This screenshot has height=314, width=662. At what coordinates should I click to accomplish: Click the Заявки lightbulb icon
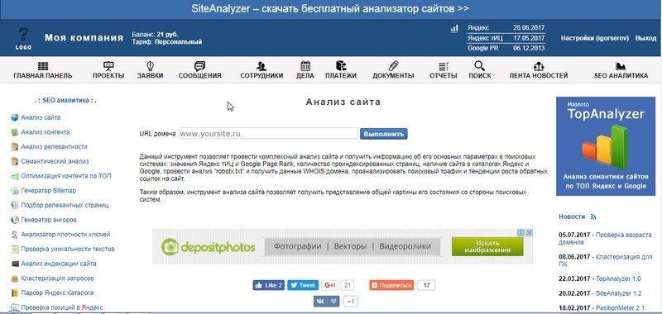[150, 66]
